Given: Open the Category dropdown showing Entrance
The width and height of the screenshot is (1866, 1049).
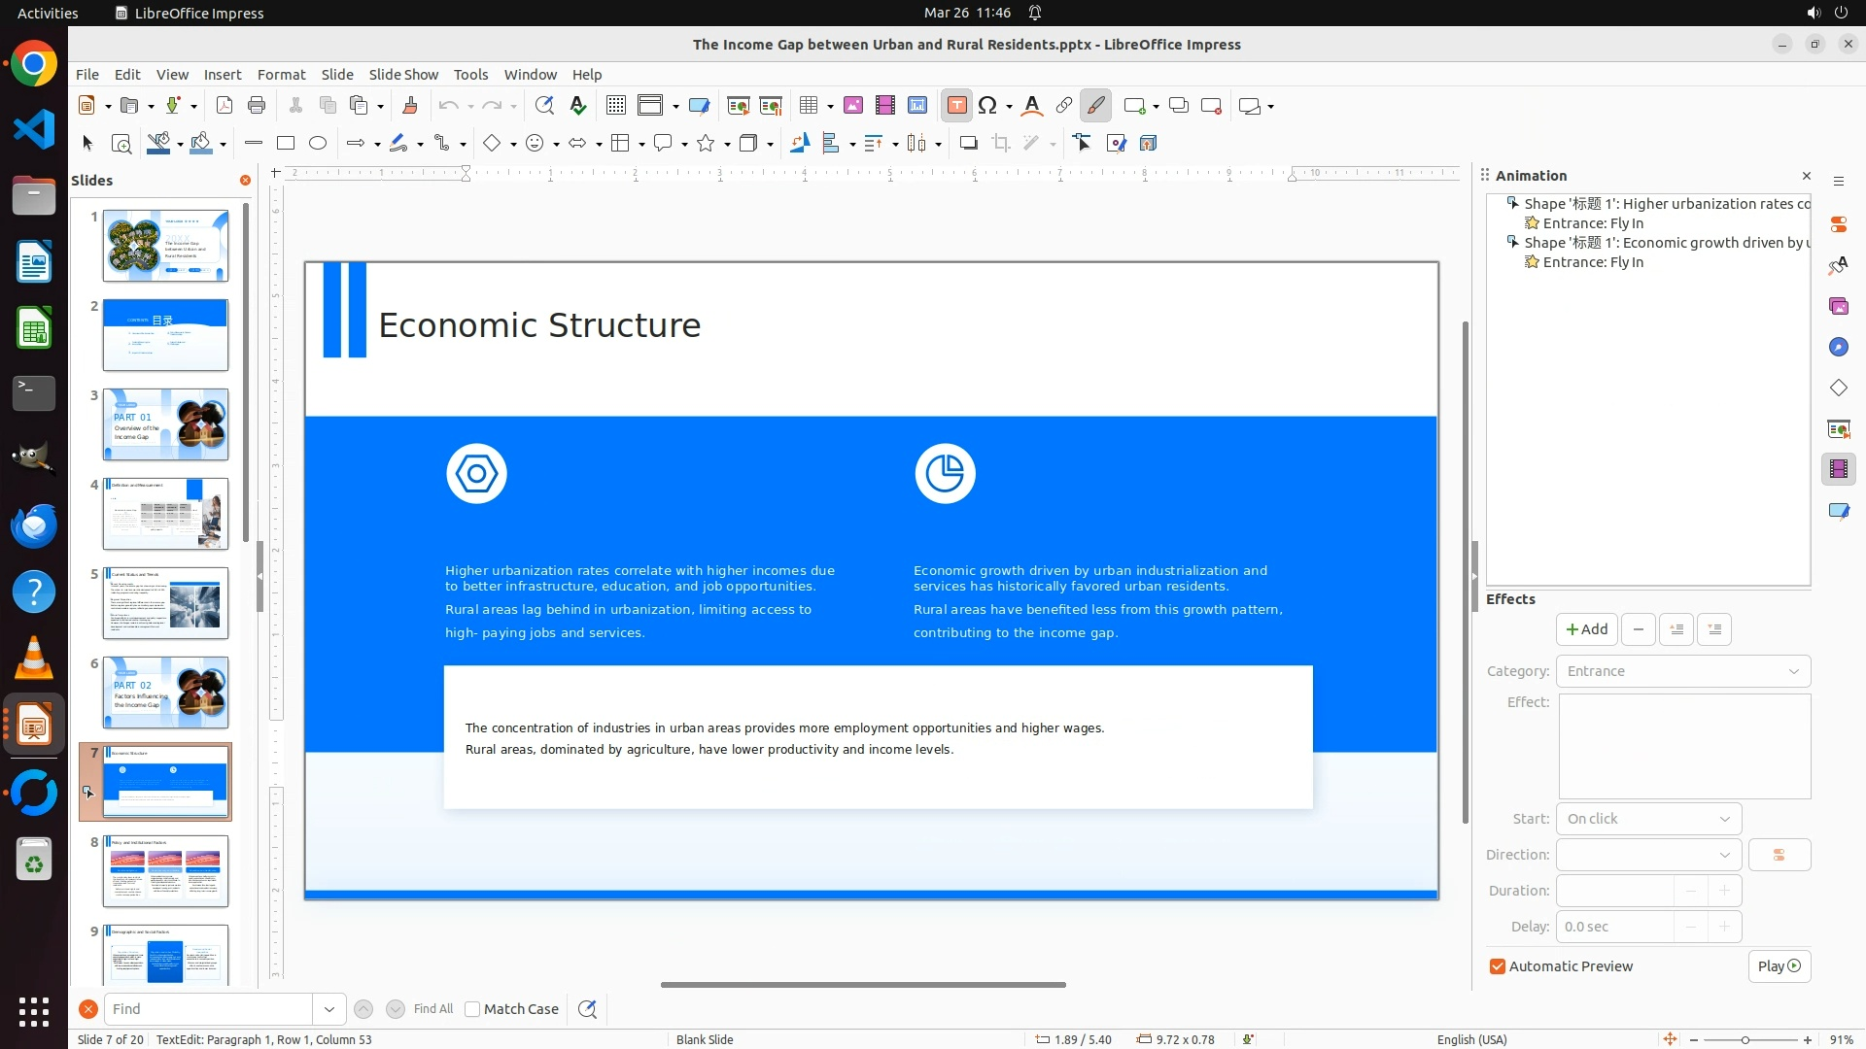Looking at the screenshot, I should click(x=1682, y=671).
